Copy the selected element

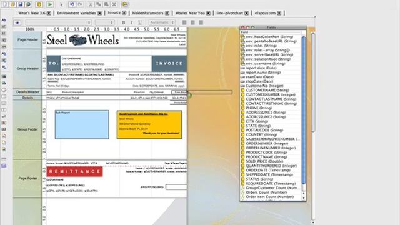coord(99,4)
